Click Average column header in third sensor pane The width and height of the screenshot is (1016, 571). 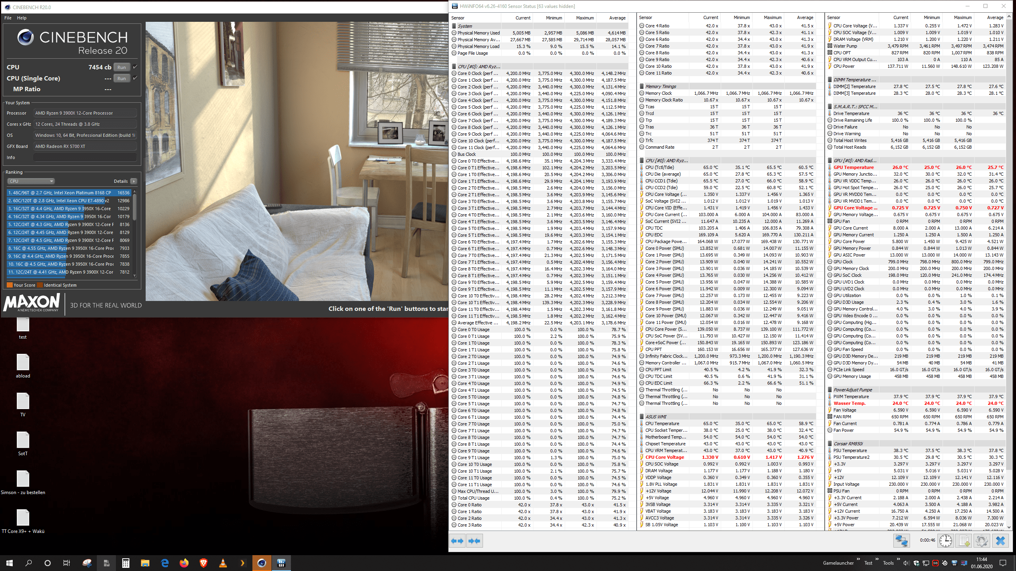989,17
